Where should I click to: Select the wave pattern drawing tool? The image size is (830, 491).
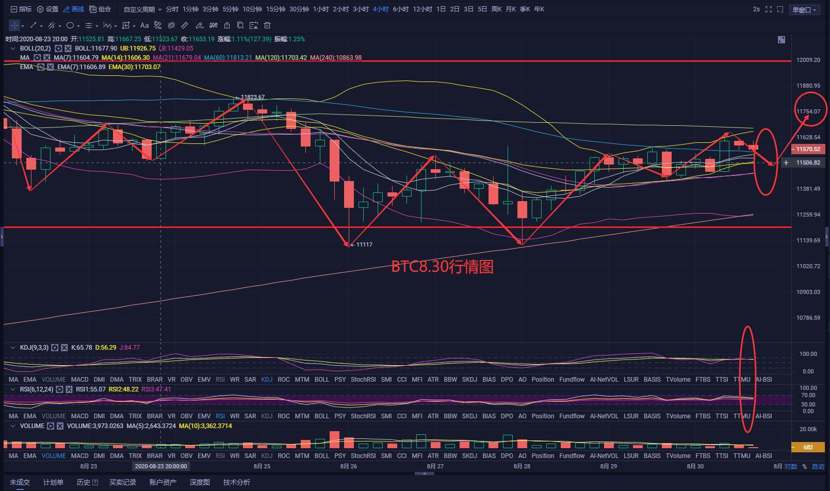[107, 25]
